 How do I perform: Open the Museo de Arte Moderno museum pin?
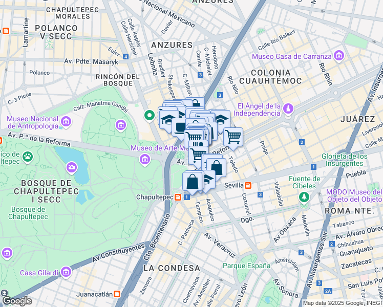(x=145, y=160)
